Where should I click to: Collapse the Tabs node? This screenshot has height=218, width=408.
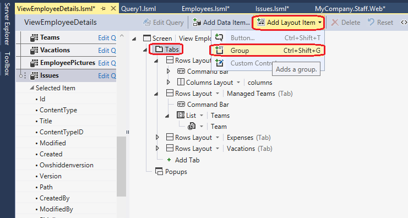coord(145,50)
